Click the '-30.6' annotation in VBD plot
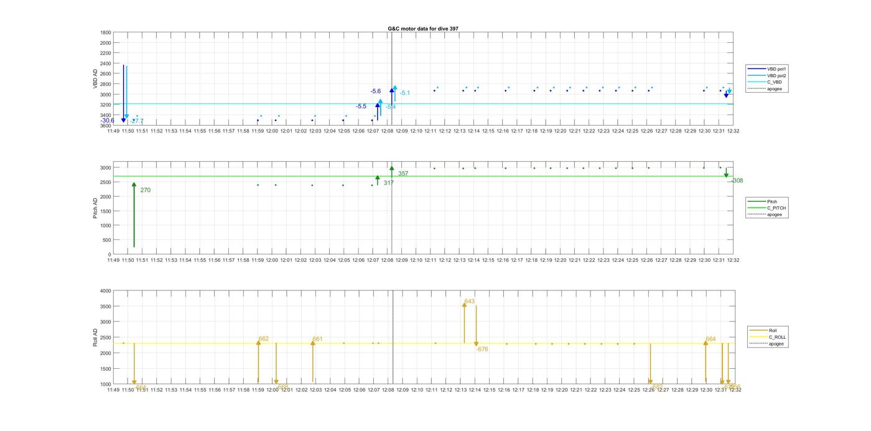The width and height of the screenshot is (871, 431). [x=108, y=121]
